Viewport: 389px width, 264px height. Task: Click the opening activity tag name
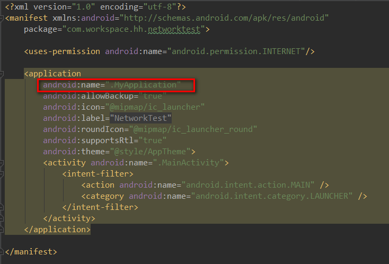(x=67, y=163)
